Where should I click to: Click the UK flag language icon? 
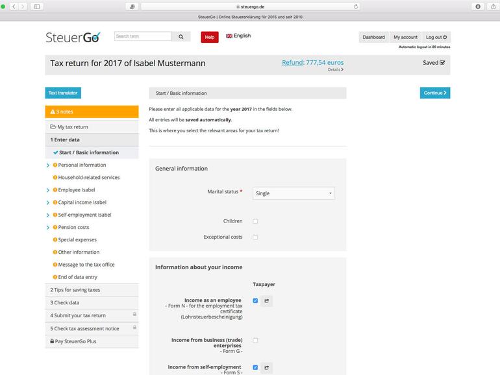click(x=229, y=36)
